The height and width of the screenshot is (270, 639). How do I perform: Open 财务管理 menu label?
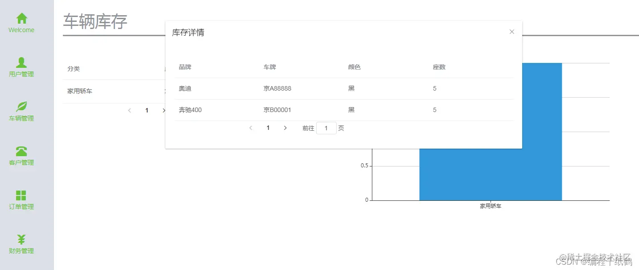pos(21,251)
